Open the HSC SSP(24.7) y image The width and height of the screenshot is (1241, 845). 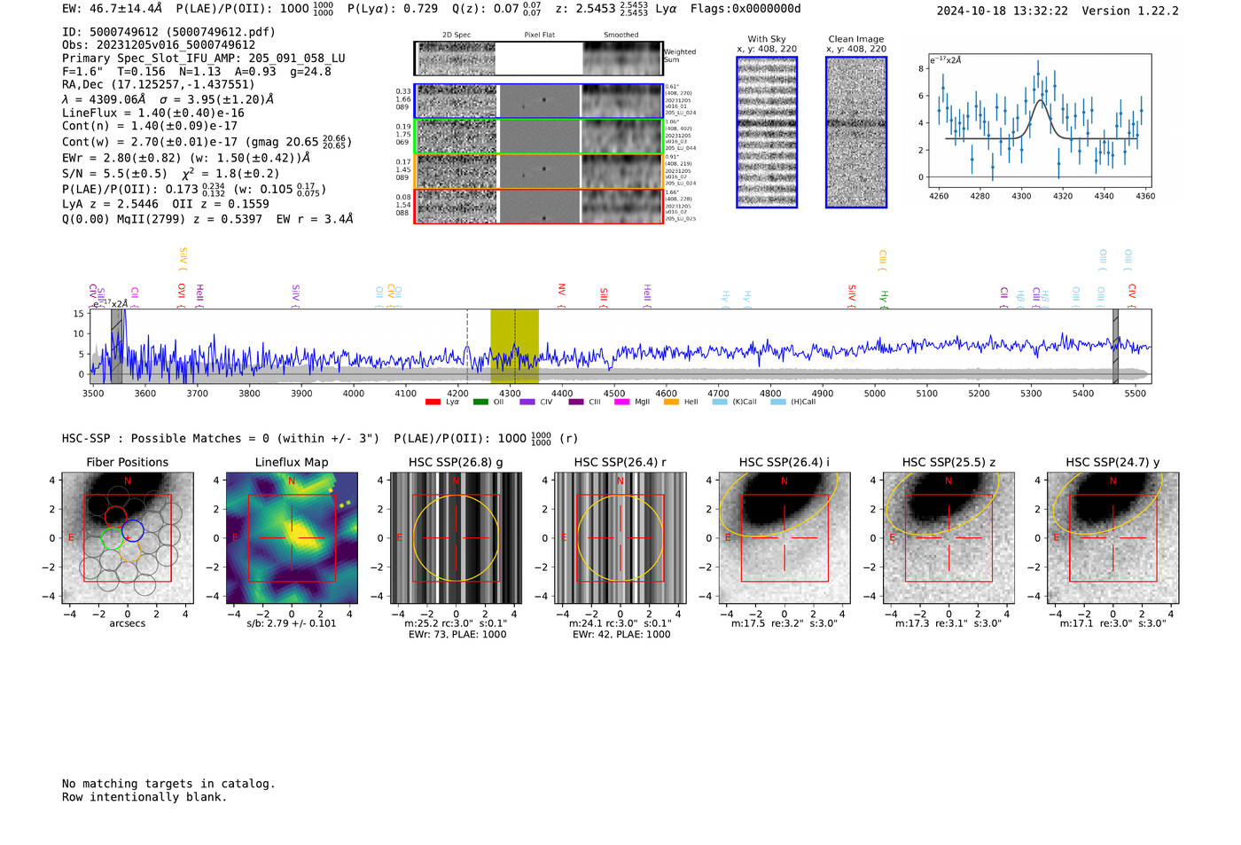tap(1112, 538)
